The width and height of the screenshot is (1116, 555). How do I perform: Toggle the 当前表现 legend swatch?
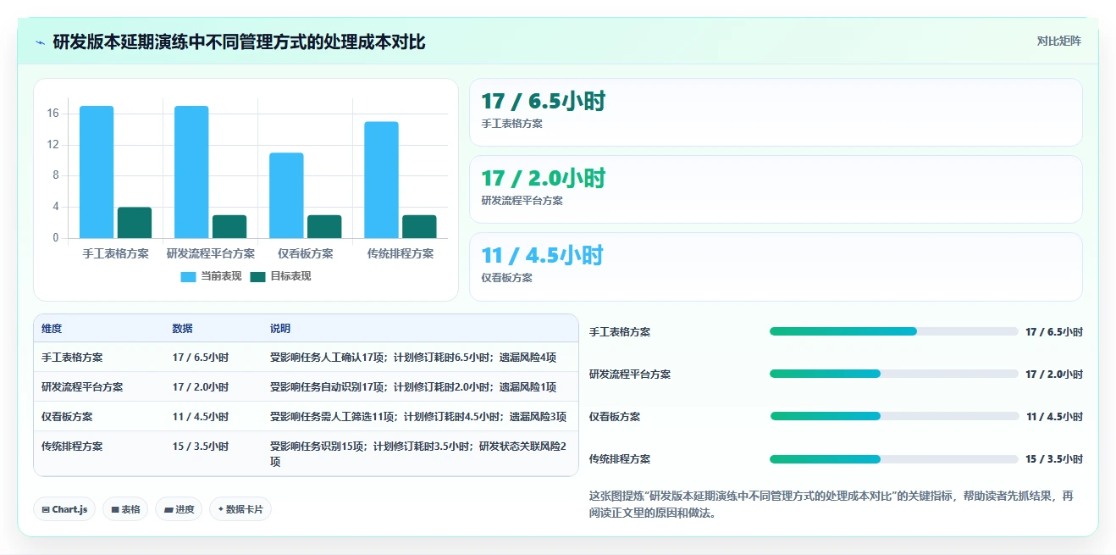(x=188, y=277)
